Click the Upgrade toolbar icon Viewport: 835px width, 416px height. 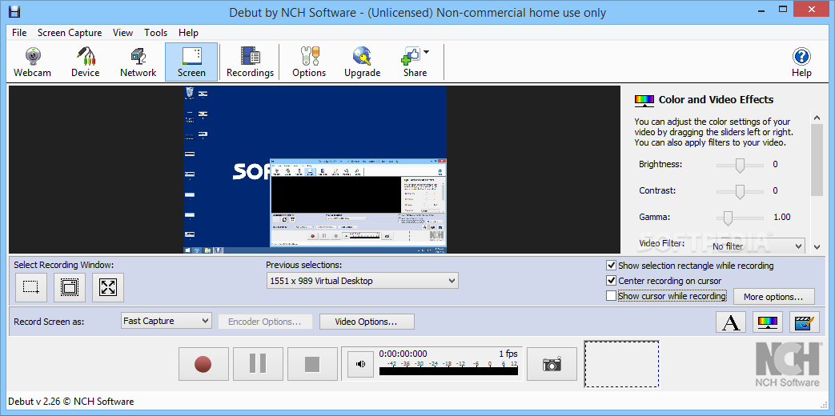point(362,62)
